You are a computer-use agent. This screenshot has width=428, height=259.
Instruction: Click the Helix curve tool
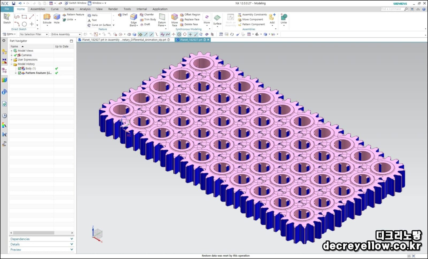click(x=93, y=15)
